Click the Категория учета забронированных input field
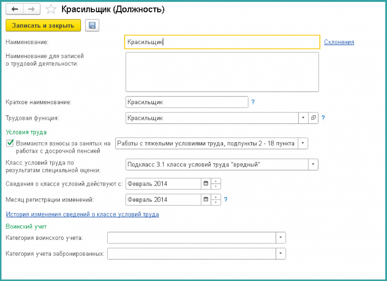Screen dimensions: 387x281 (x=192, y=254)
